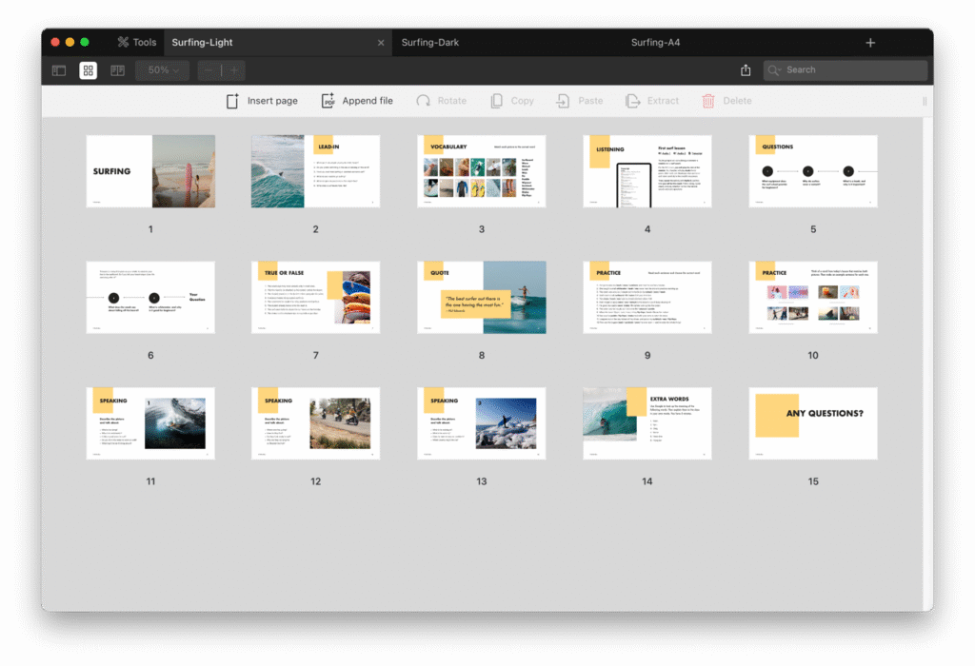975x666 pixels.
Task: Click the Share icon
Action: click(x=746, y=70)
